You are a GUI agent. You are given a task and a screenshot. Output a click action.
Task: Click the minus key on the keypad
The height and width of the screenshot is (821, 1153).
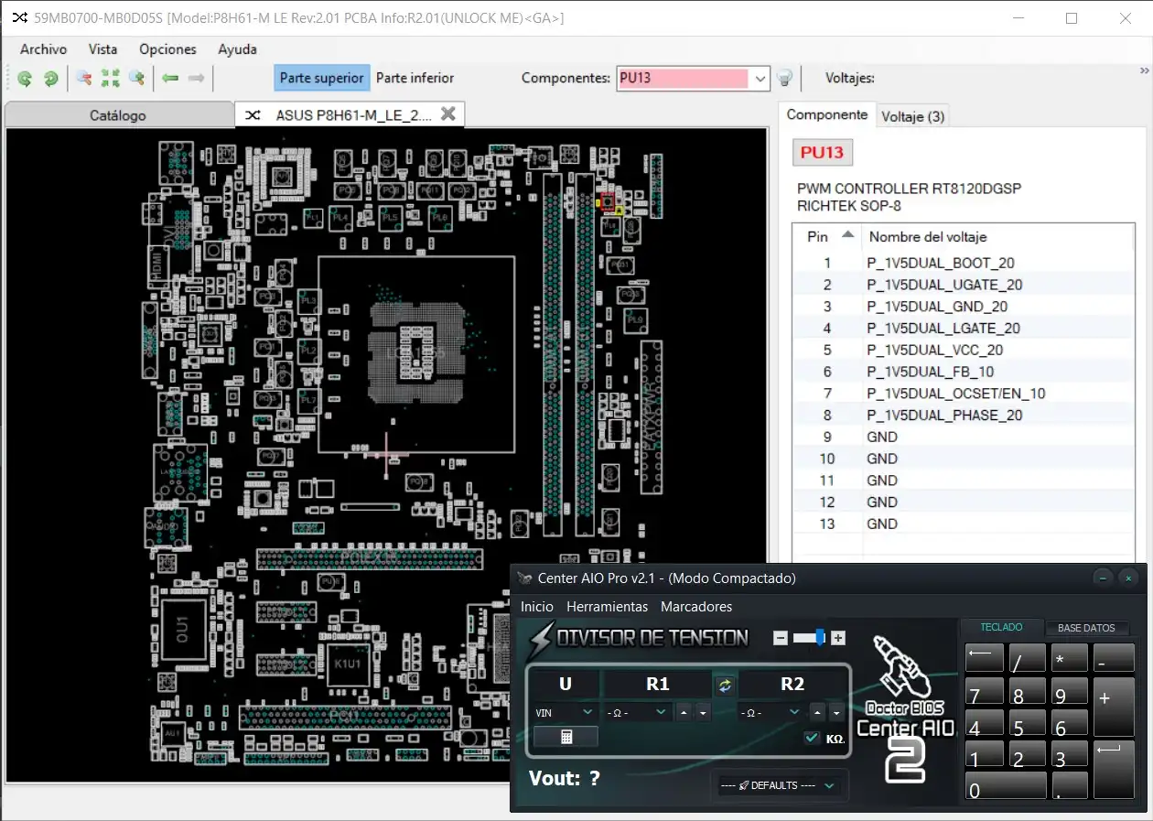(x=1114, y=657)
